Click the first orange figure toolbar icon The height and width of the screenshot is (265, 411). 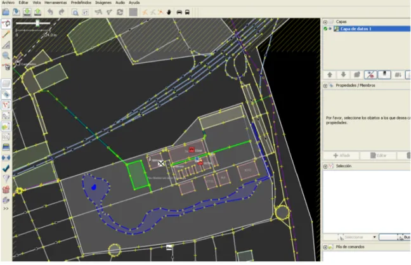click(145, 12)
